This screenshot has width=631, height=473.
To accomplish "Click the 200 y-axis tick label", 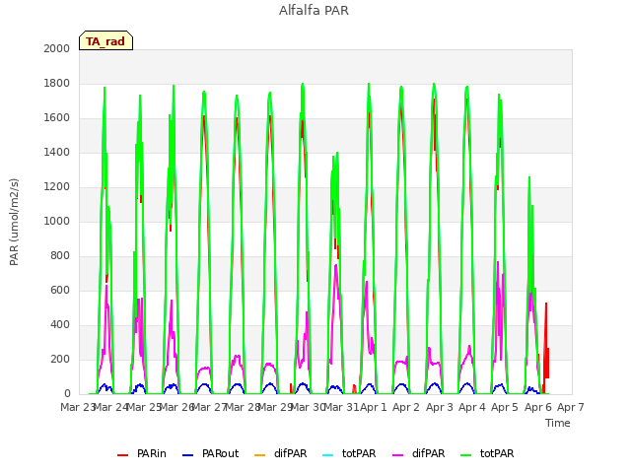I will tap(60, 359).
